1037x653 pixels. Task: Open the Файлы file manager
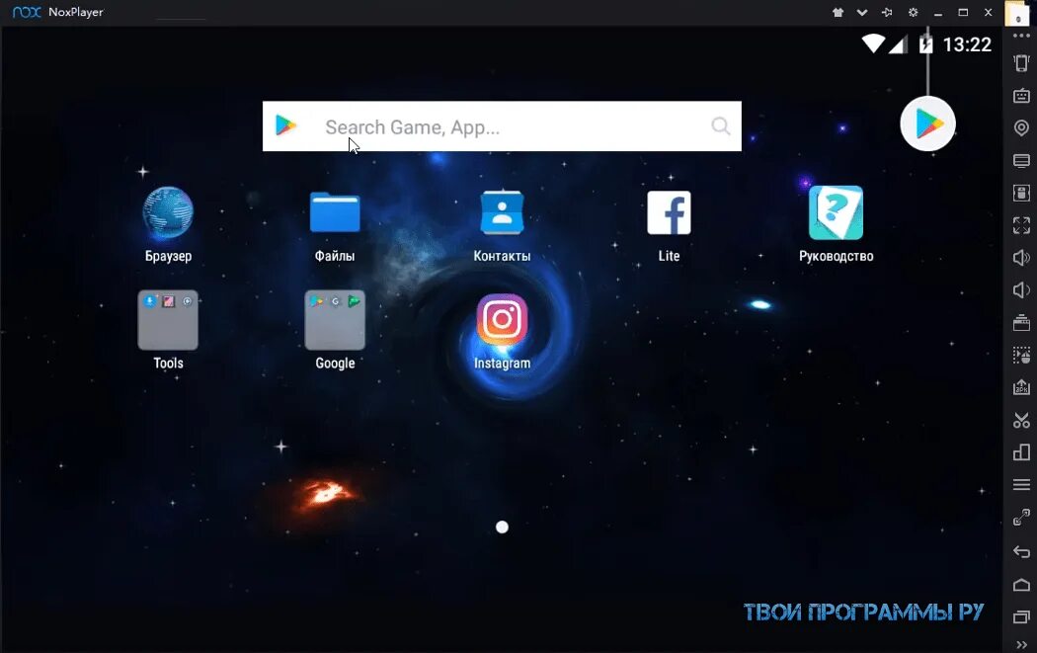[x=335, y=213]
